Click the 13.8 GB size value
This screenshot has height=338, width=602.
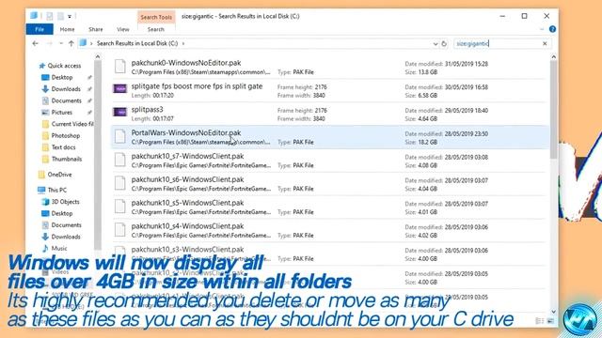[x=427, y=72]
